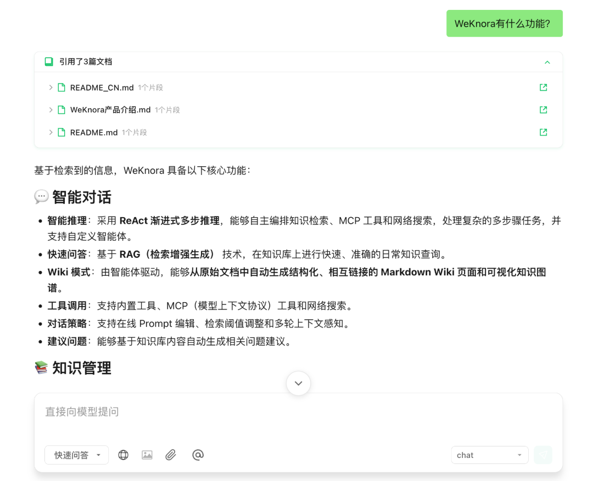This screenshot has width=593, height=481.
Task: Select the README.md file name
Action: [94, 133]
